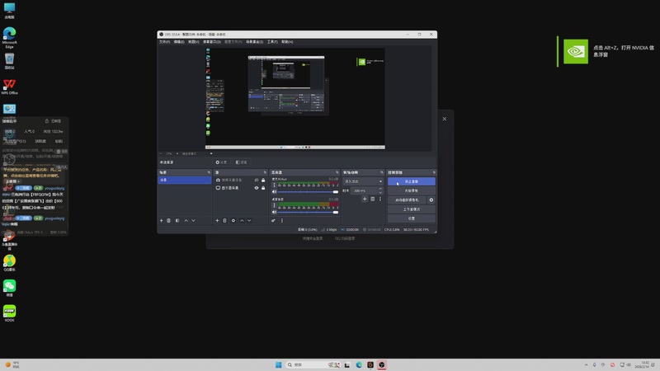Open the KOOK desktop icon

(9, 313)
